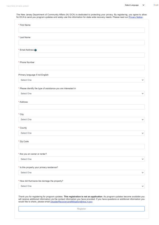159x225 pixels.
Task: Click the Last Name input field
Action: click(81, 43)
